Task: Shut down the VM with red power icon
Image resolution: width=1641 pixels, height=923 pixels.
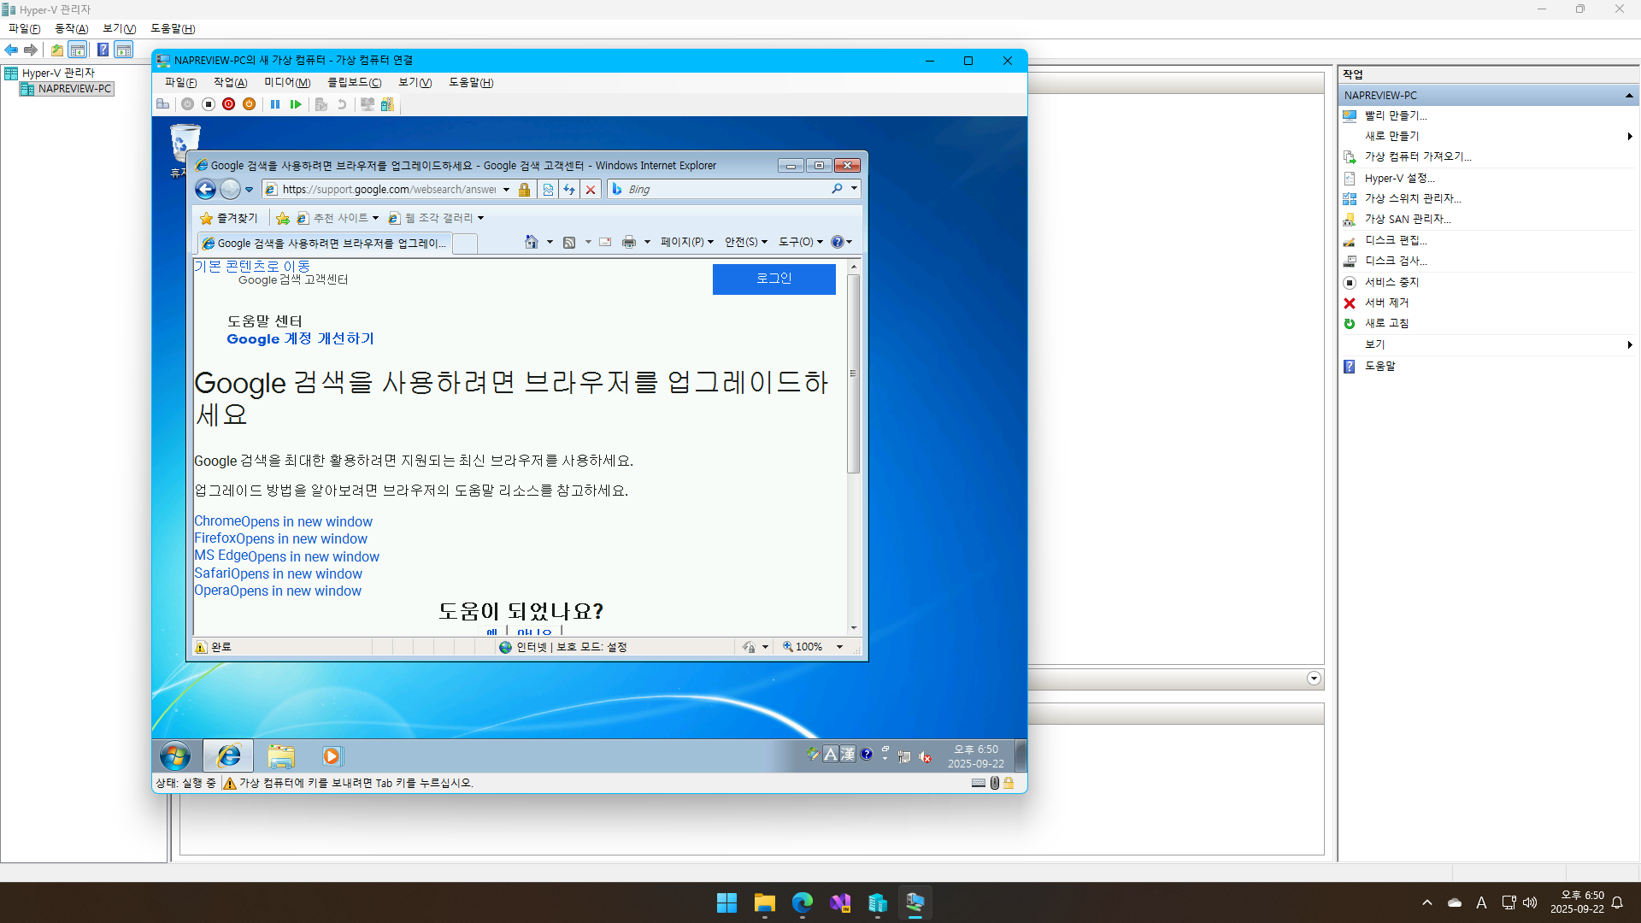Action: pyautogui.click(x=228, y=104)
